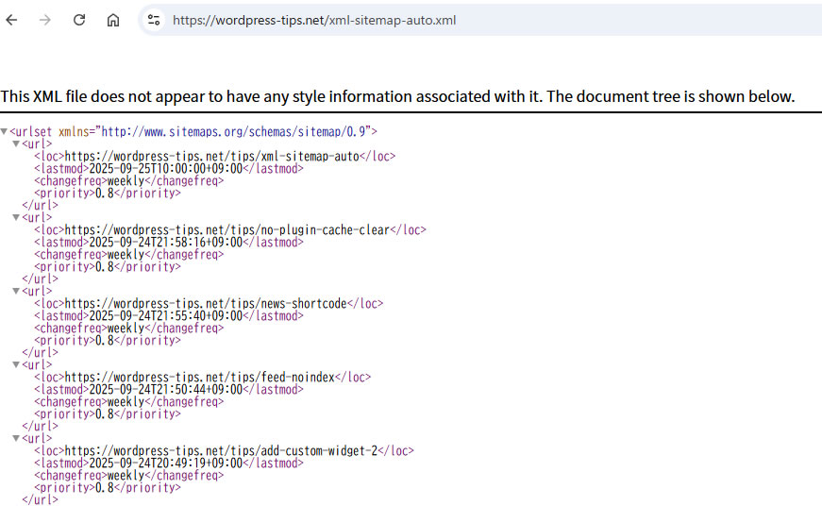
Task: Click the loc URL ending in news-shortcode
Action: (207, 304)
